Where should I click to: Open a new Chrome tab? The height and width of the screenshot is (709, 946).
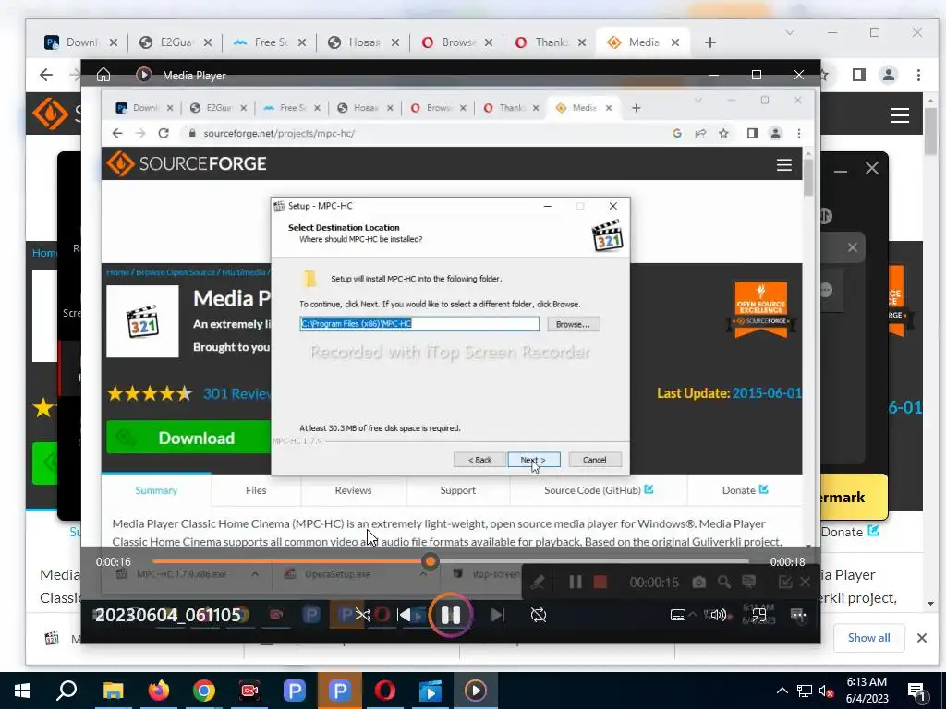(710, 42)
